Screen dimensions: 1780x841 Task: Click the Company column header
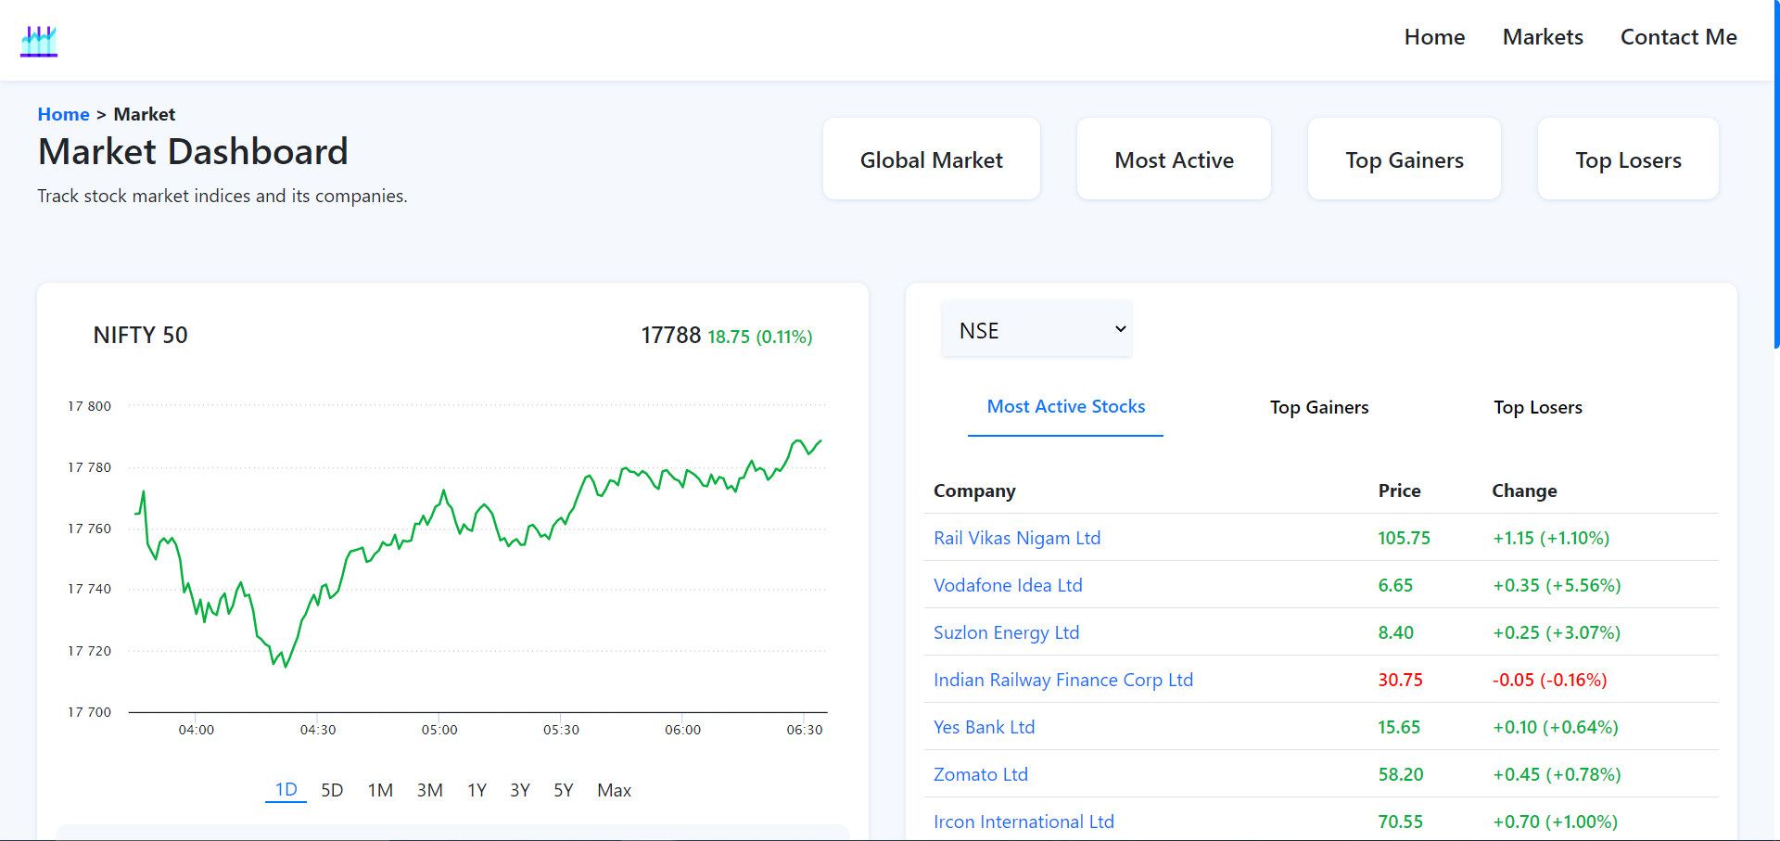point(974,491)
